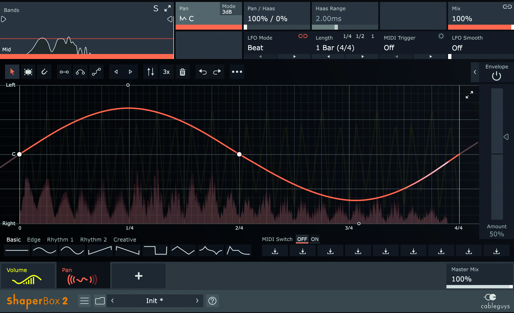Step Length to previous value
This screenshot has height=313, width=514.
(328, 57)
